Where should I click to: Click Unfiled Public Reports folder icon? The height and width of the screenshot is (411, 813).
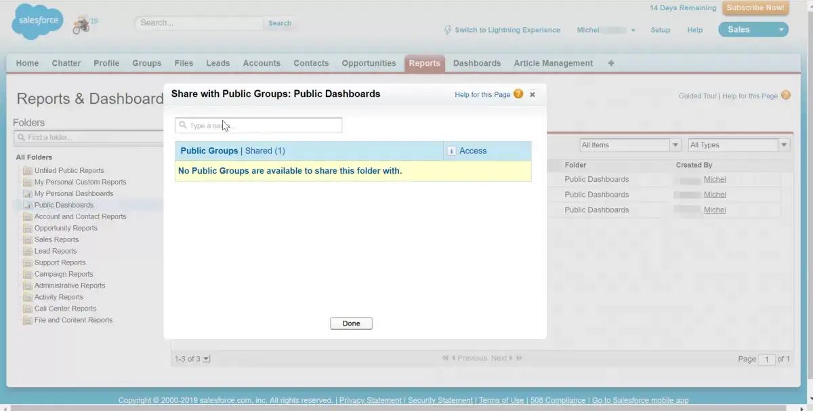(x=28, y=171)
